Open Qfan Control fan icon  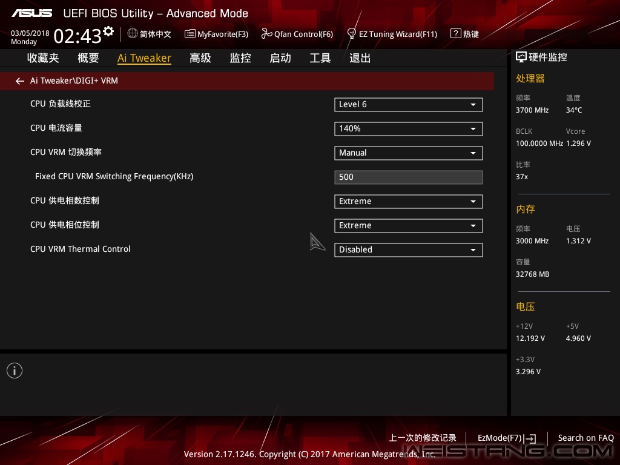tap(266, 34)
